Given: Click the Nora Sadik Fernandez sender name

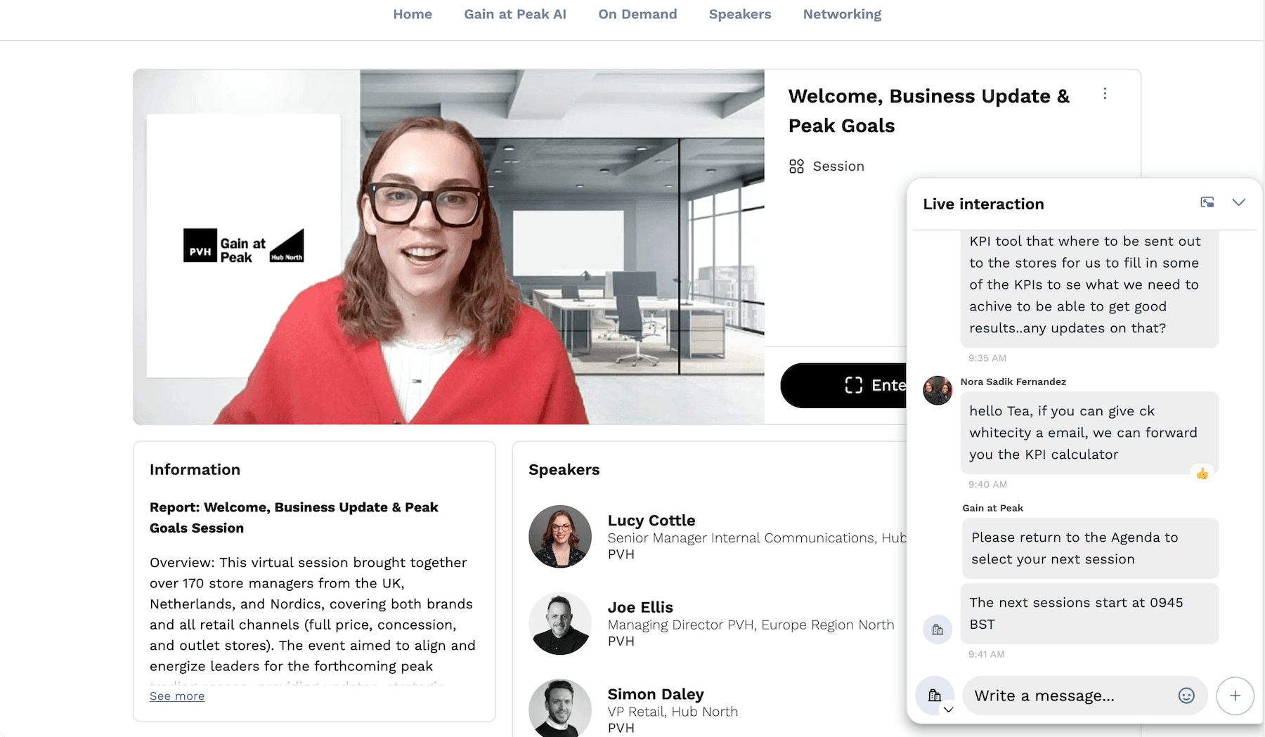Looking at the screenshot, I should pos(1013,381).
